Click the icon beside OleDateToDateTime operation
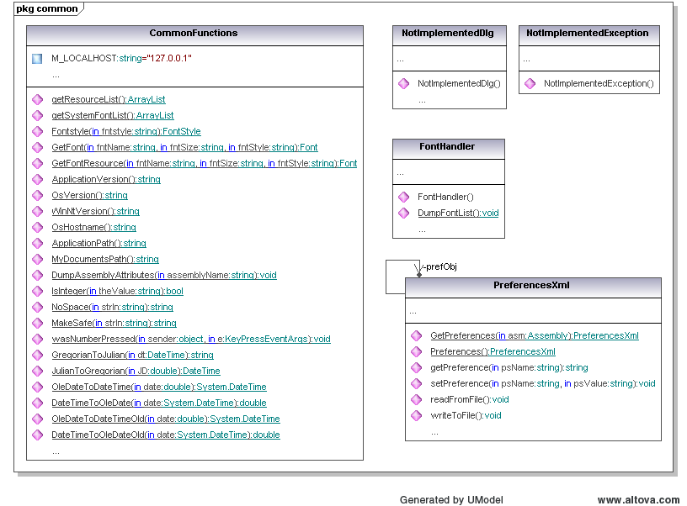 (x=38, y=387)
